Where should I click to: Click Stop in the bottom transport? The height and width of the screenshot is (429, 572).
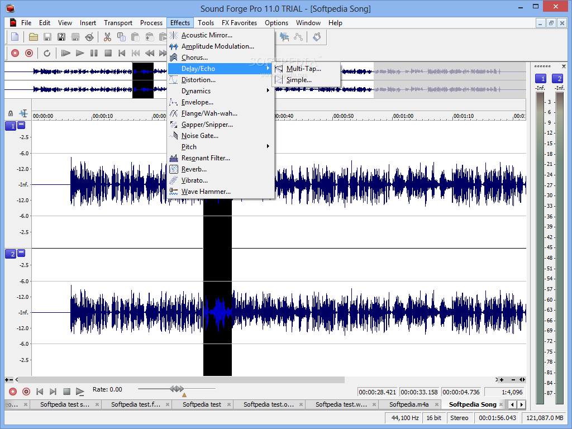pyautogui.click(x=67, y=392)
